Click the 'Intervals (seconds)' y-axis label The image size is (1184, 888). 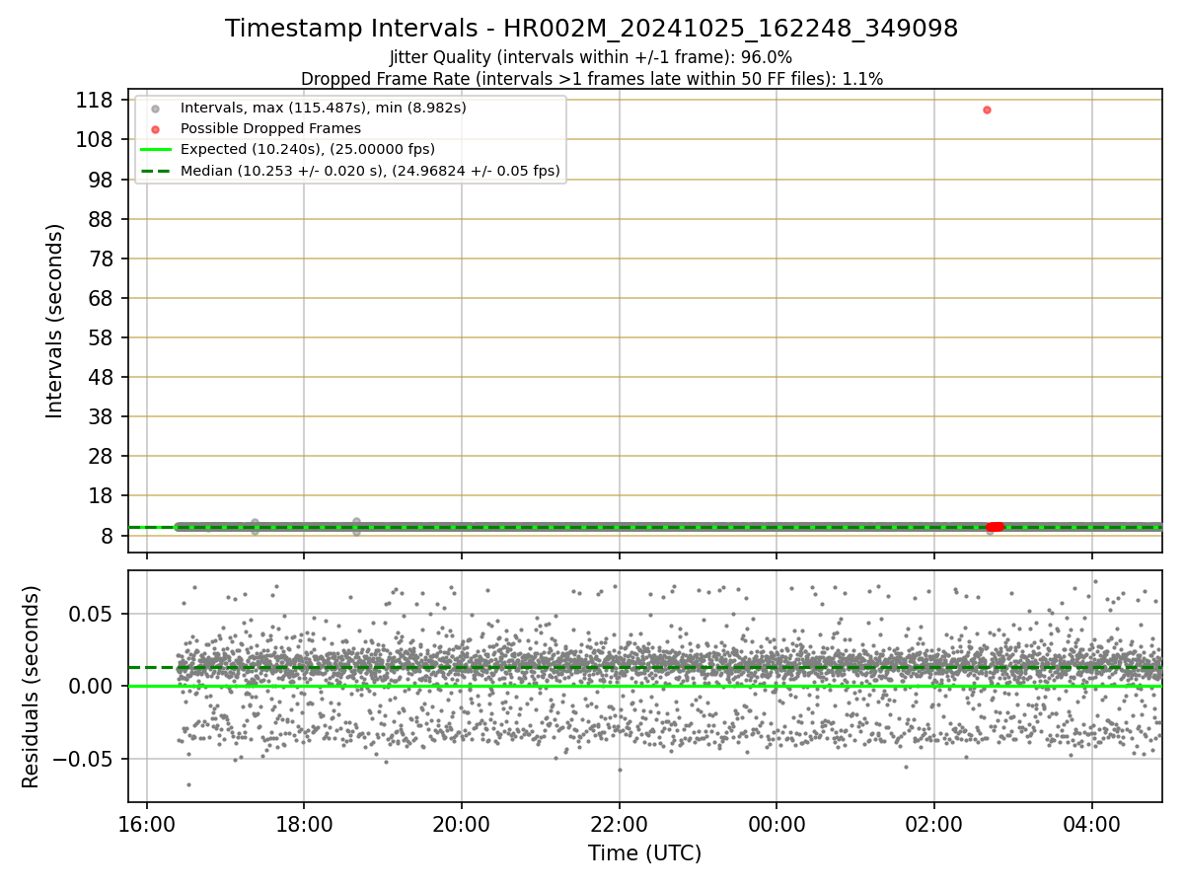click(55, 321)
